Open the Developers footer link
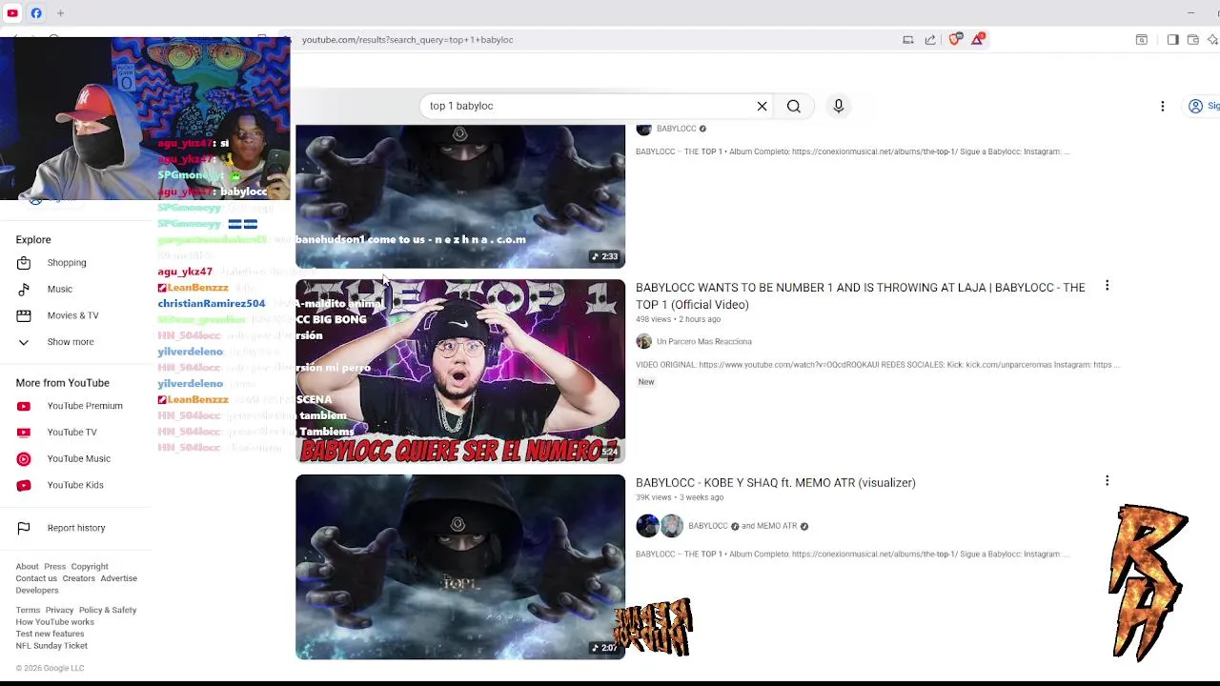The height and width of the screenshot is (686, 1220). pyautogui.click(x=37, y=591)
